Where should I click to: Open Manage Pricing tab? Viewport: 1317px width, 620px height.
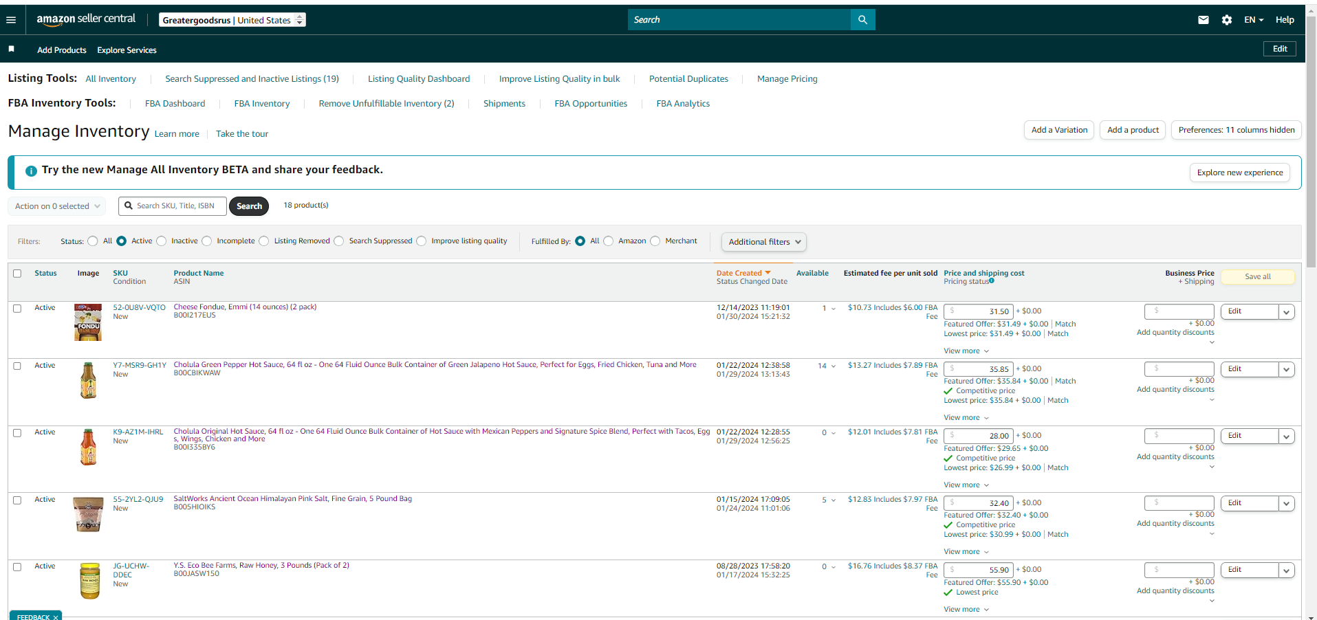[787, 79]
